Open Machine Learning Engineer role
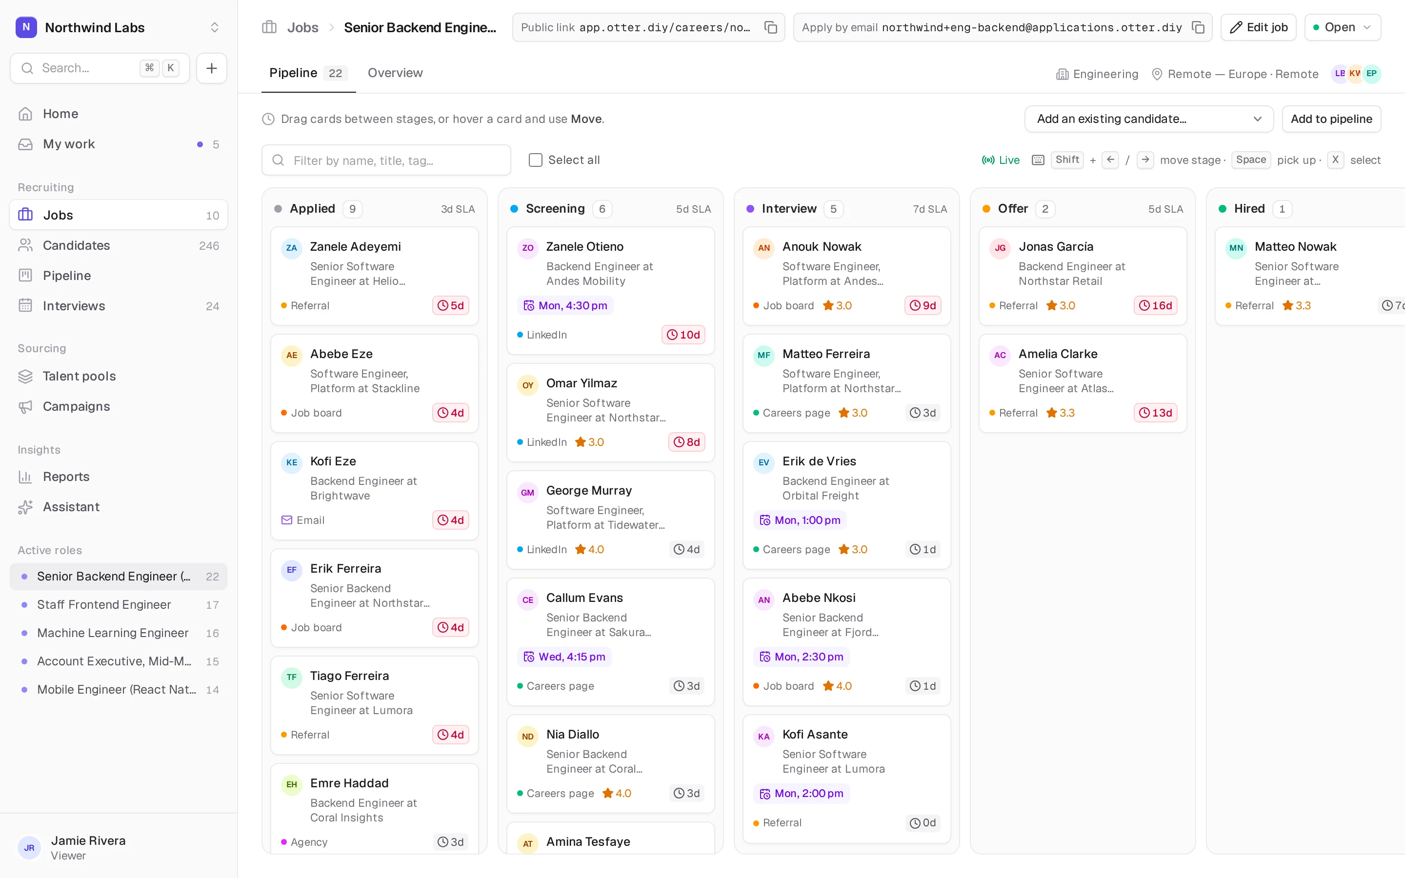This screenshot has width=1405, height=878. [x=119, y=633]
